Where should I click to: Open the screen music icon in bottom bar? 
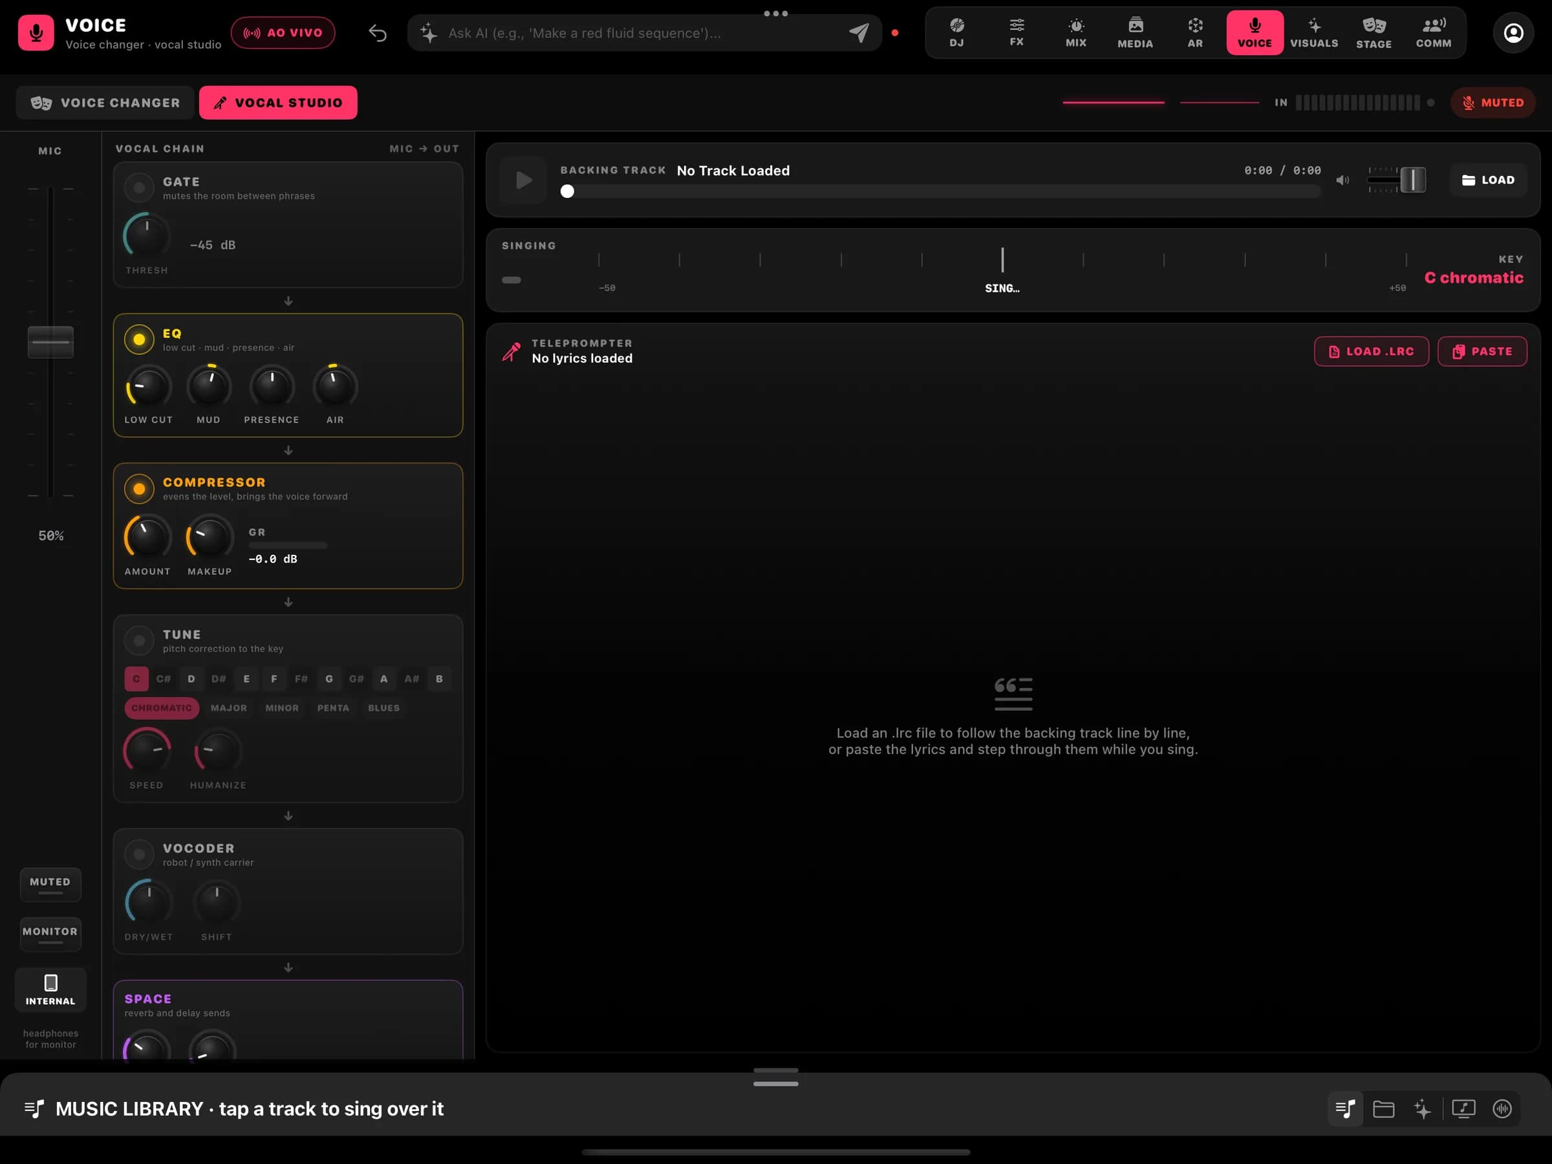point(1463,1108)
